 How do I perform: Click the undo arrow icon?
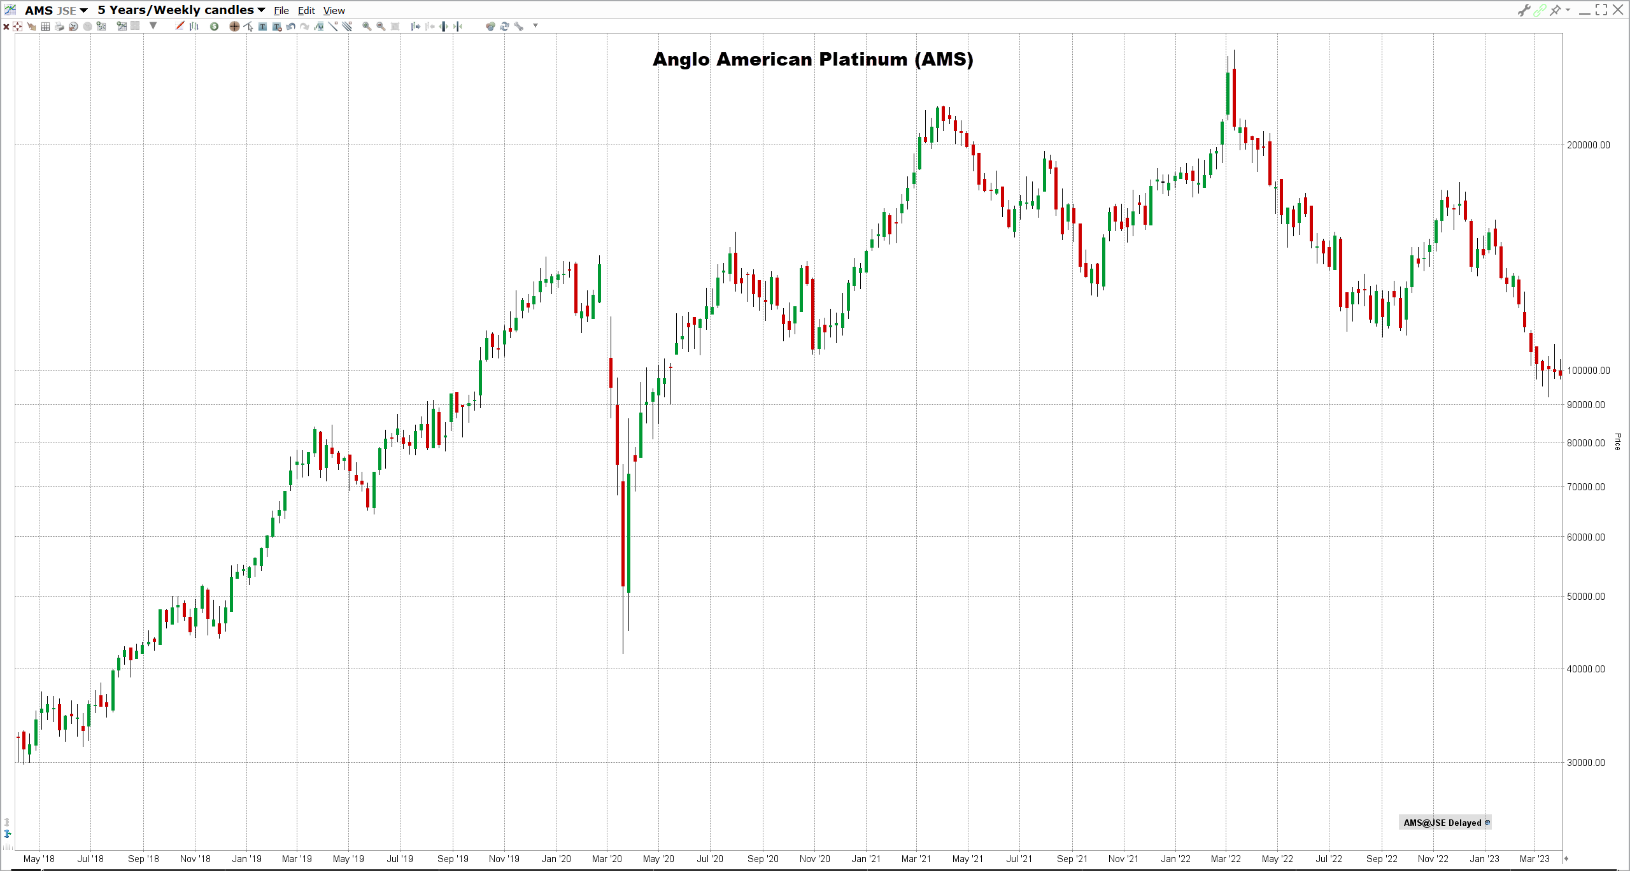tap(290, 27)
